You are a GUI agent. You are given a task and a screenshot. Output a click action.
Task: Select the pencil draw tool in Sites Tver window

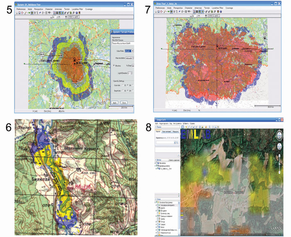click(165, 11)
